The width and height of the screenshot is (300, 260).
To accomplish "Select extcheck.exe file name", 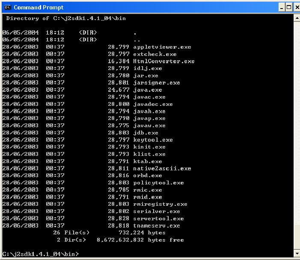I will (x=155, y=54).
